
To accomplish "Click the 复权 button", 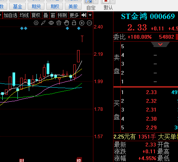I will 36,15.
